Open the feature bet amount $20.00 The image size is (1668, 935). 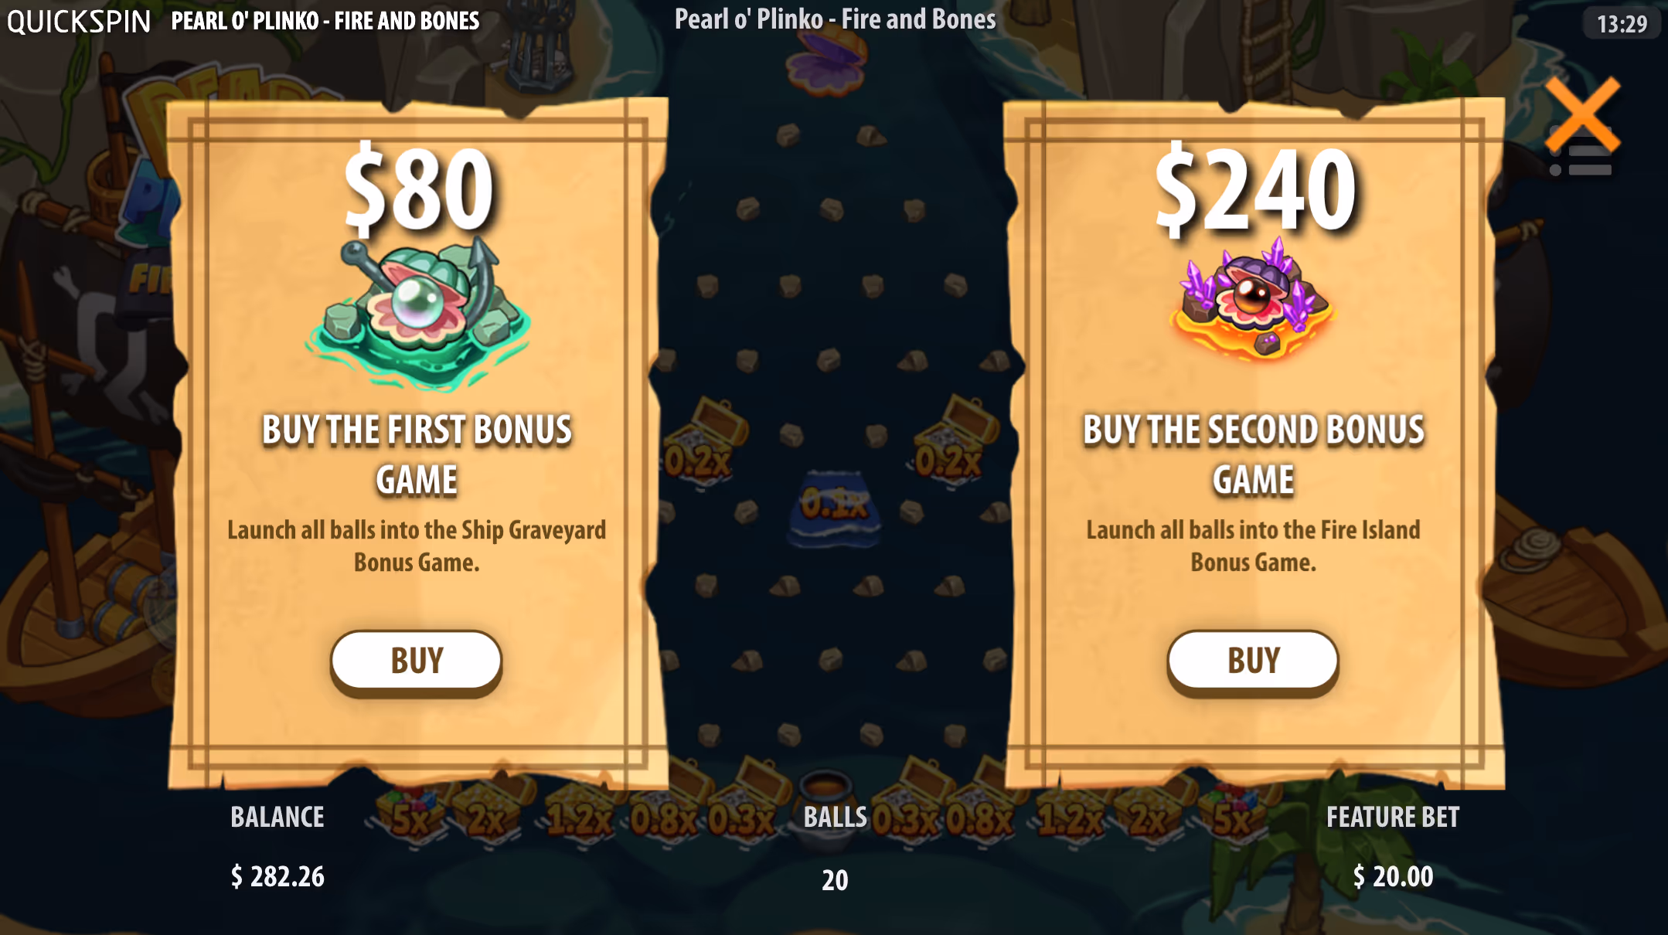(x=1393, y=876)
